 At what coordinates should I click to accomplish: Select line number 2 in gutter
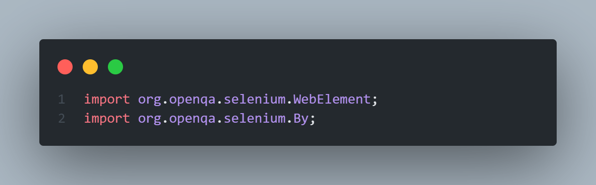click(x=62, y=119)
